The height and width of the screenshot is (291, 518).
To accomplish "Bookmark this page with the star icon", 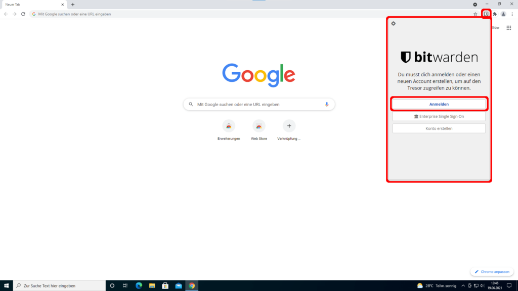I will coord(475,14).
